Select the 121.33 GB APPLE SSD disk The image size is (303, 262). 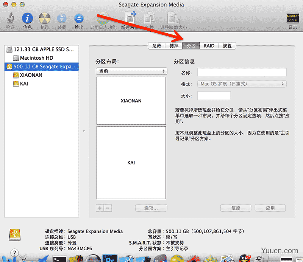pos(42,50)
